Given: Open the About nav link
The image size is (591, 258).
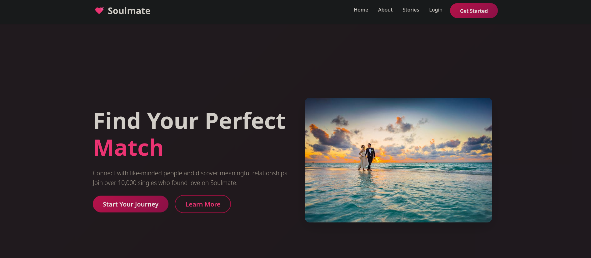Looking at the screenshot, I should [385, 10].
